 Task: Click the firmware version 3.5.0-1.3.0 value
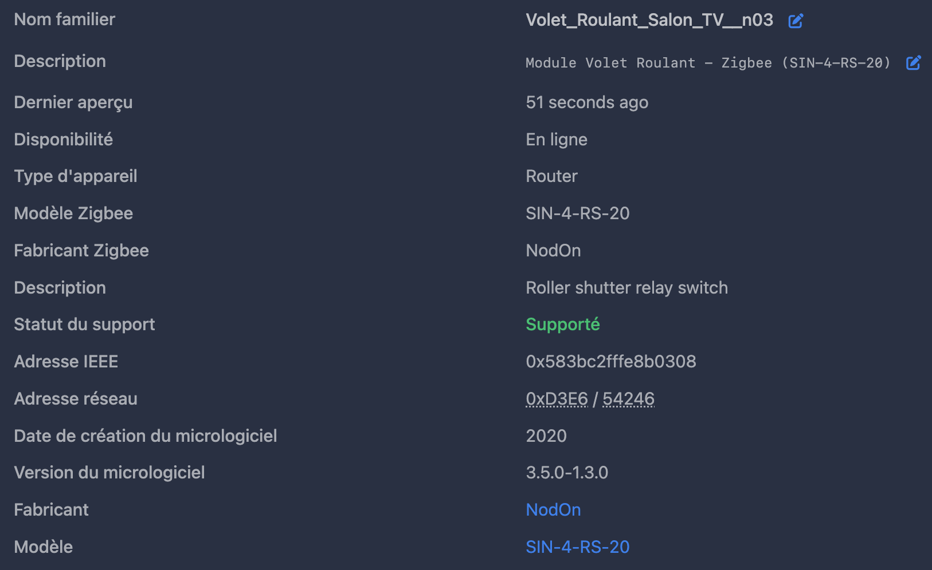point(567,472)
